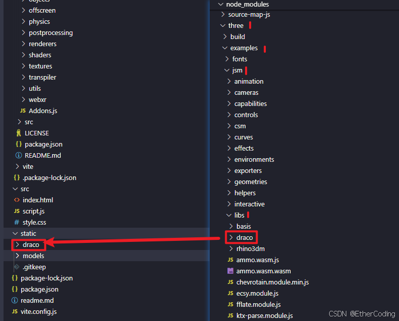Click the JS icon beside Addons.js
The image size is (399, 321).
(23, 111)
